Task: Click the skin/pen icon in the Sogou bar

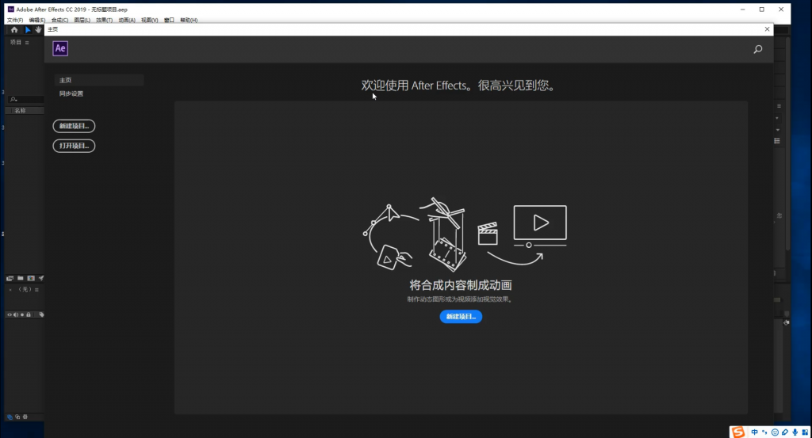Action: pyautogui.click(x=785, y=432)
